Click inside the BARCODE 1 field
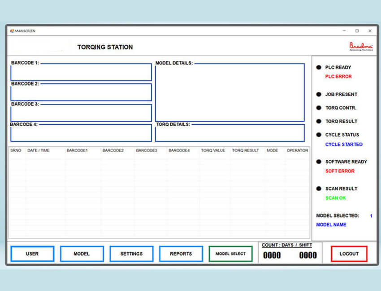Image resolution: width=381 pixels, height=291 pixels. coord(81,72)
